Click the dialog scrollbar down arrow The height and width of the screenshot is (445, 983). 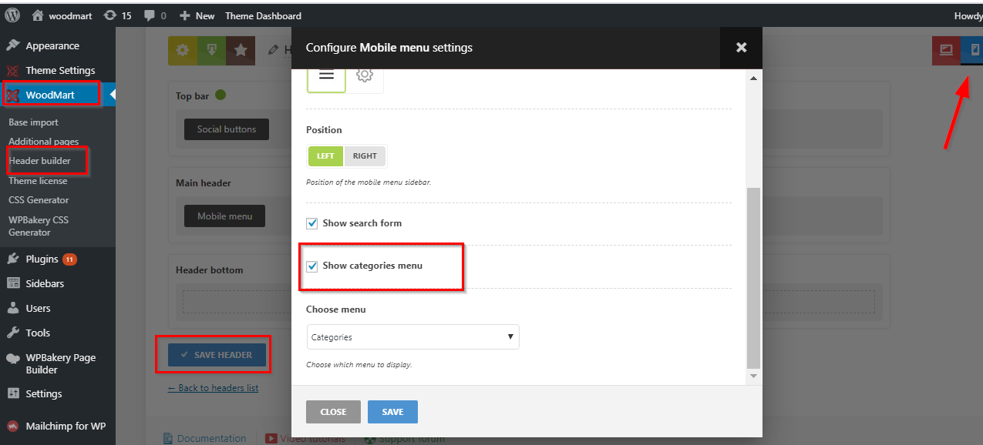pos(753,376)
